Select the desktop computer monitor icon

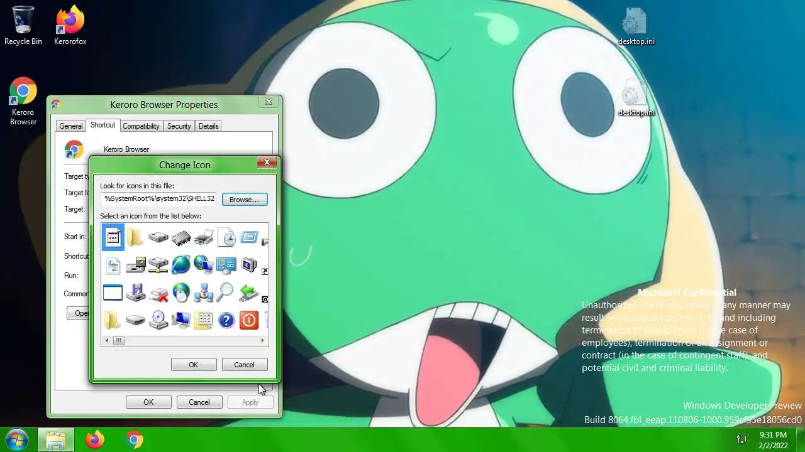click(181, 320)
